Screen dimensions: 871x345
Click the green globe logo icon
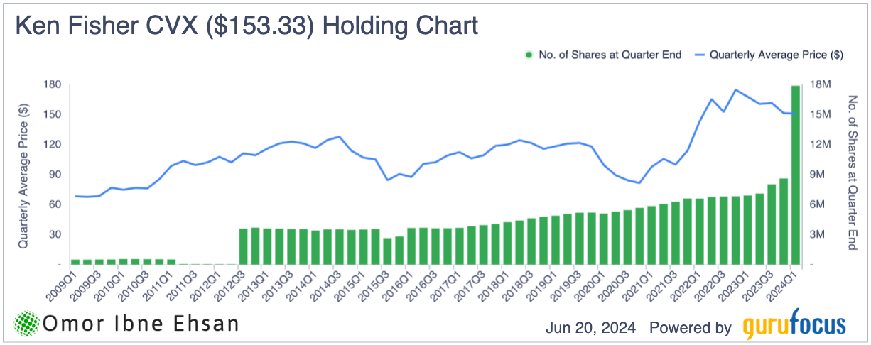click(x=26, y=324)
